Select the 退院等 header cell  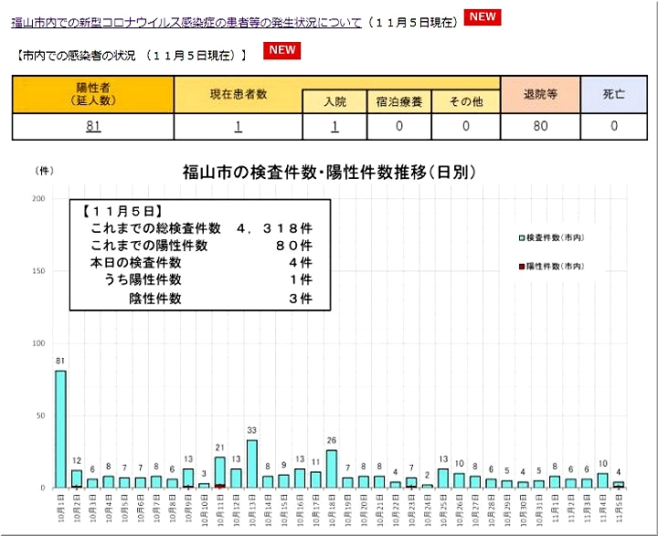tap(541, 94)
